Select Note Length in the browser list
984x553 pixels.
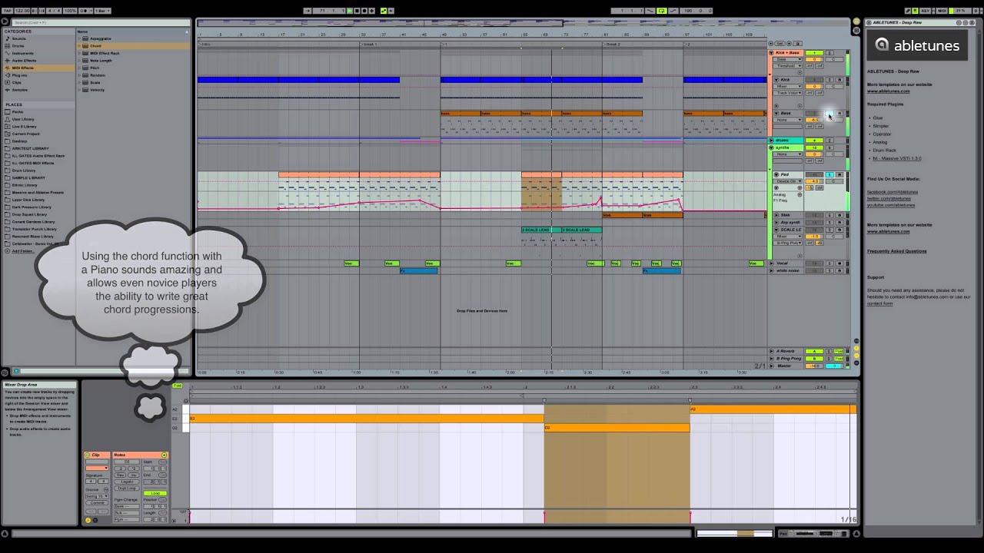click(101, 61)
